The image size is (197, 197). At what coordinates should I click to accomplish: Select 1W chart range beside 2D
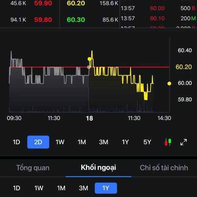(60, 142)
